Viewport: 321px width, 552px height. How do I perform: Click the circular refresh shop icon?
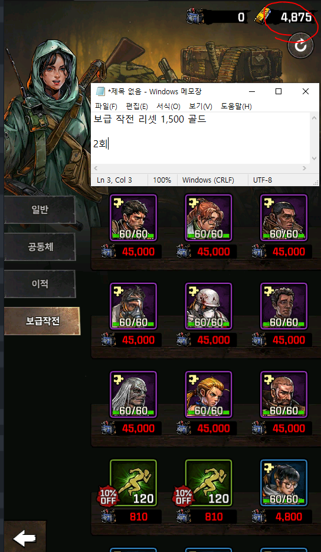[300, 45]
